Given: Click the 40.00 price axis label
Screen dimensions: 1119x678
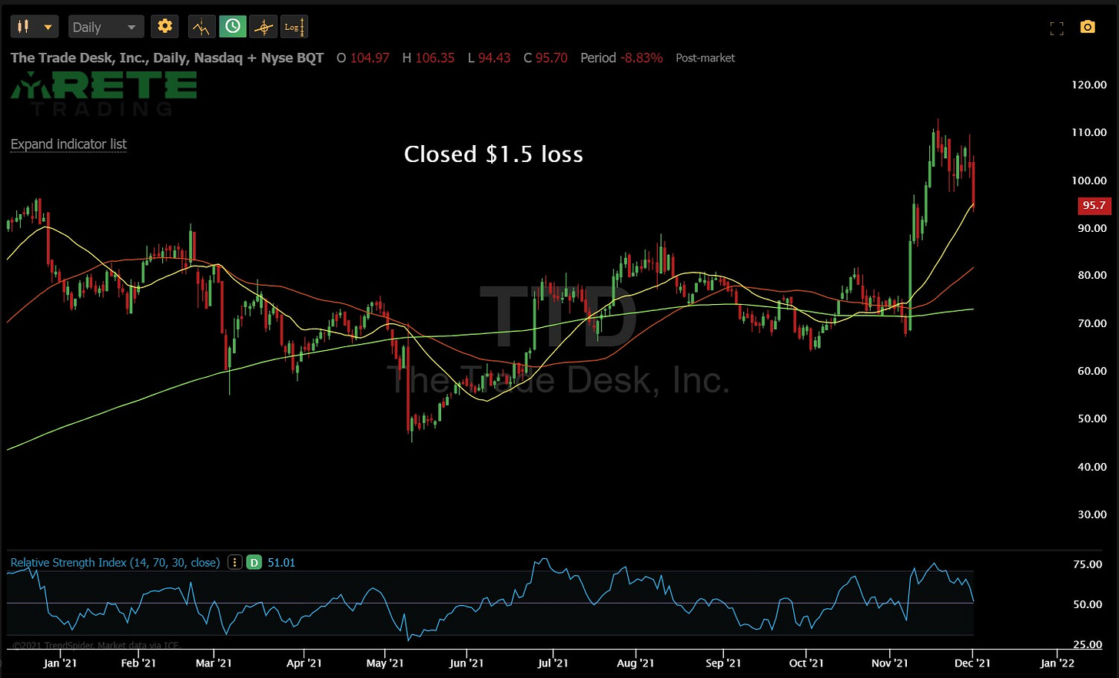Looking at the screenshot, I should click(1092, 467).
